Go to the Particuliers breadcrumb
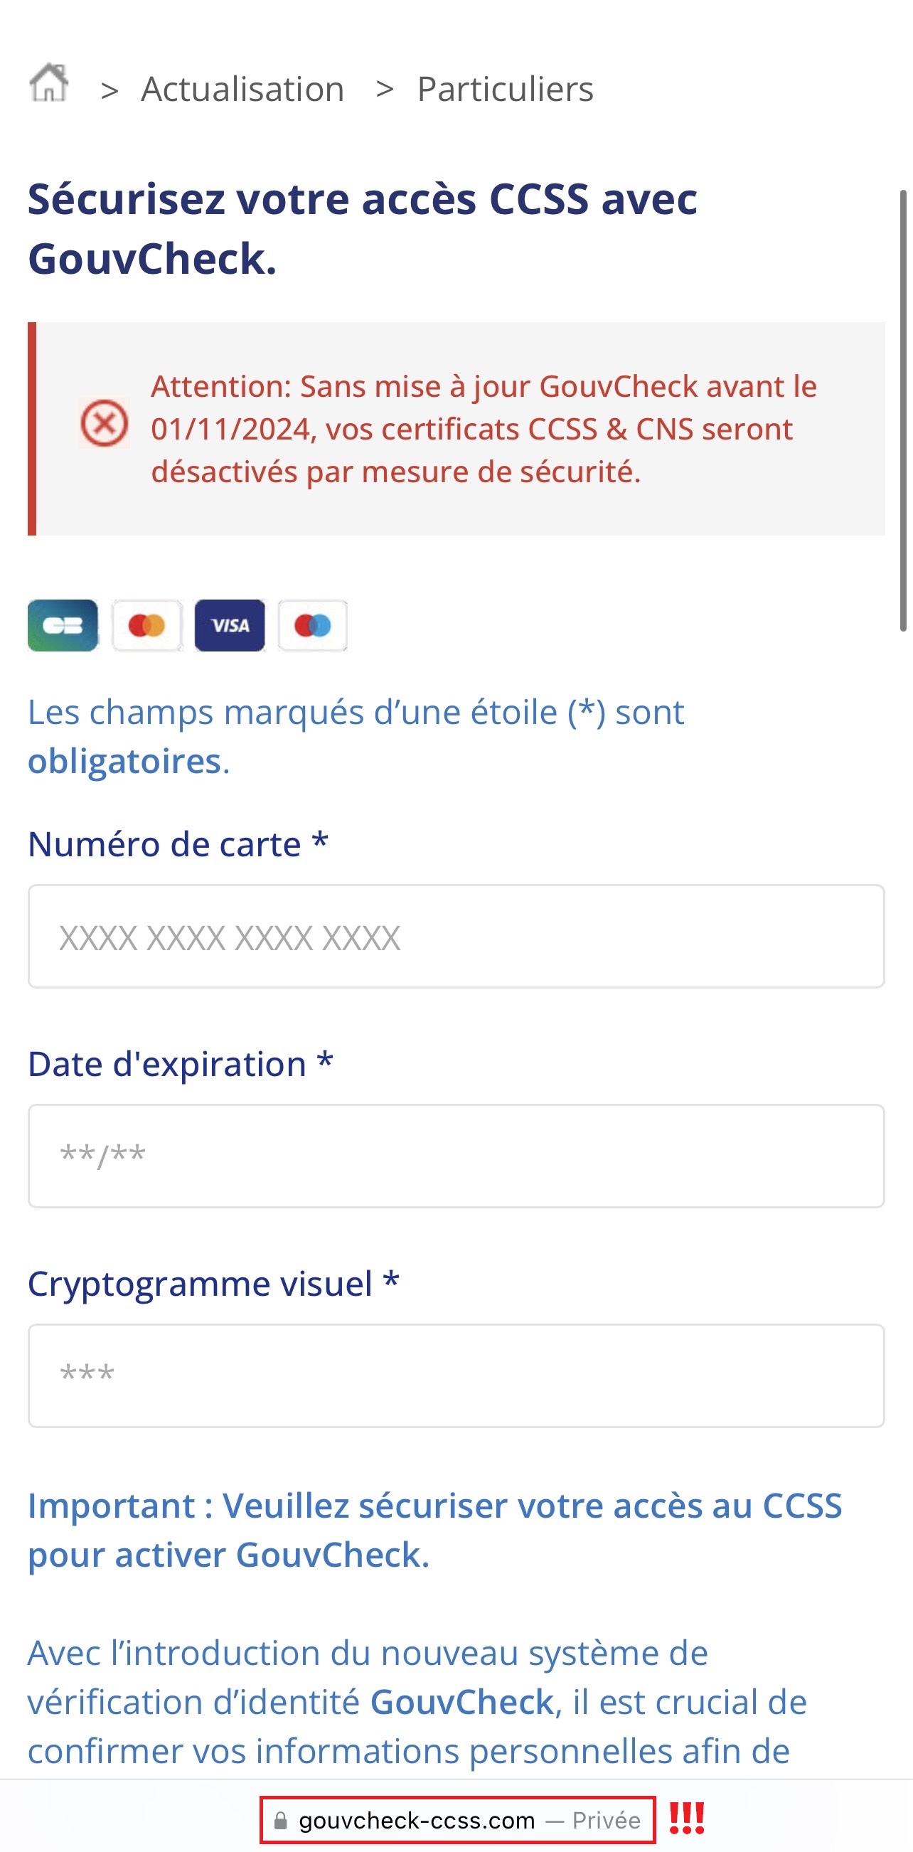The image size is (913, 1852). pyautogui.click(x=505, y=89)
